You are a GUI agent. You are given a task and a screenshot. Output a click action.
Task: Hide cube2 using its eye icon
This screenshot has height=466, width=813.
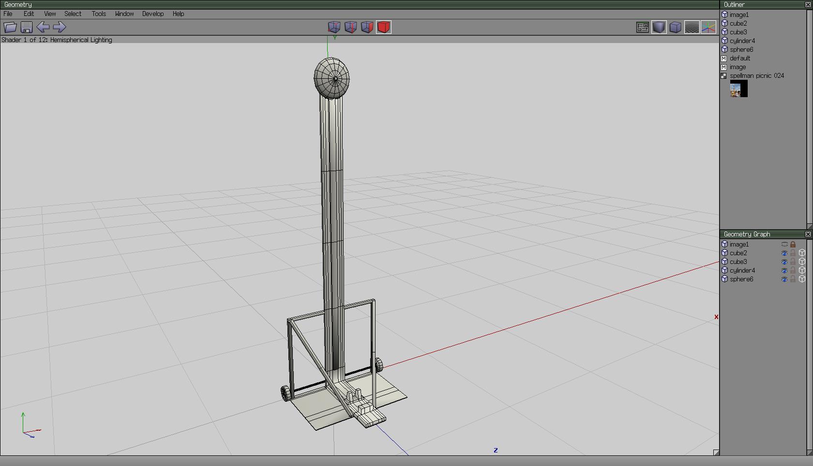coord(784,253)
